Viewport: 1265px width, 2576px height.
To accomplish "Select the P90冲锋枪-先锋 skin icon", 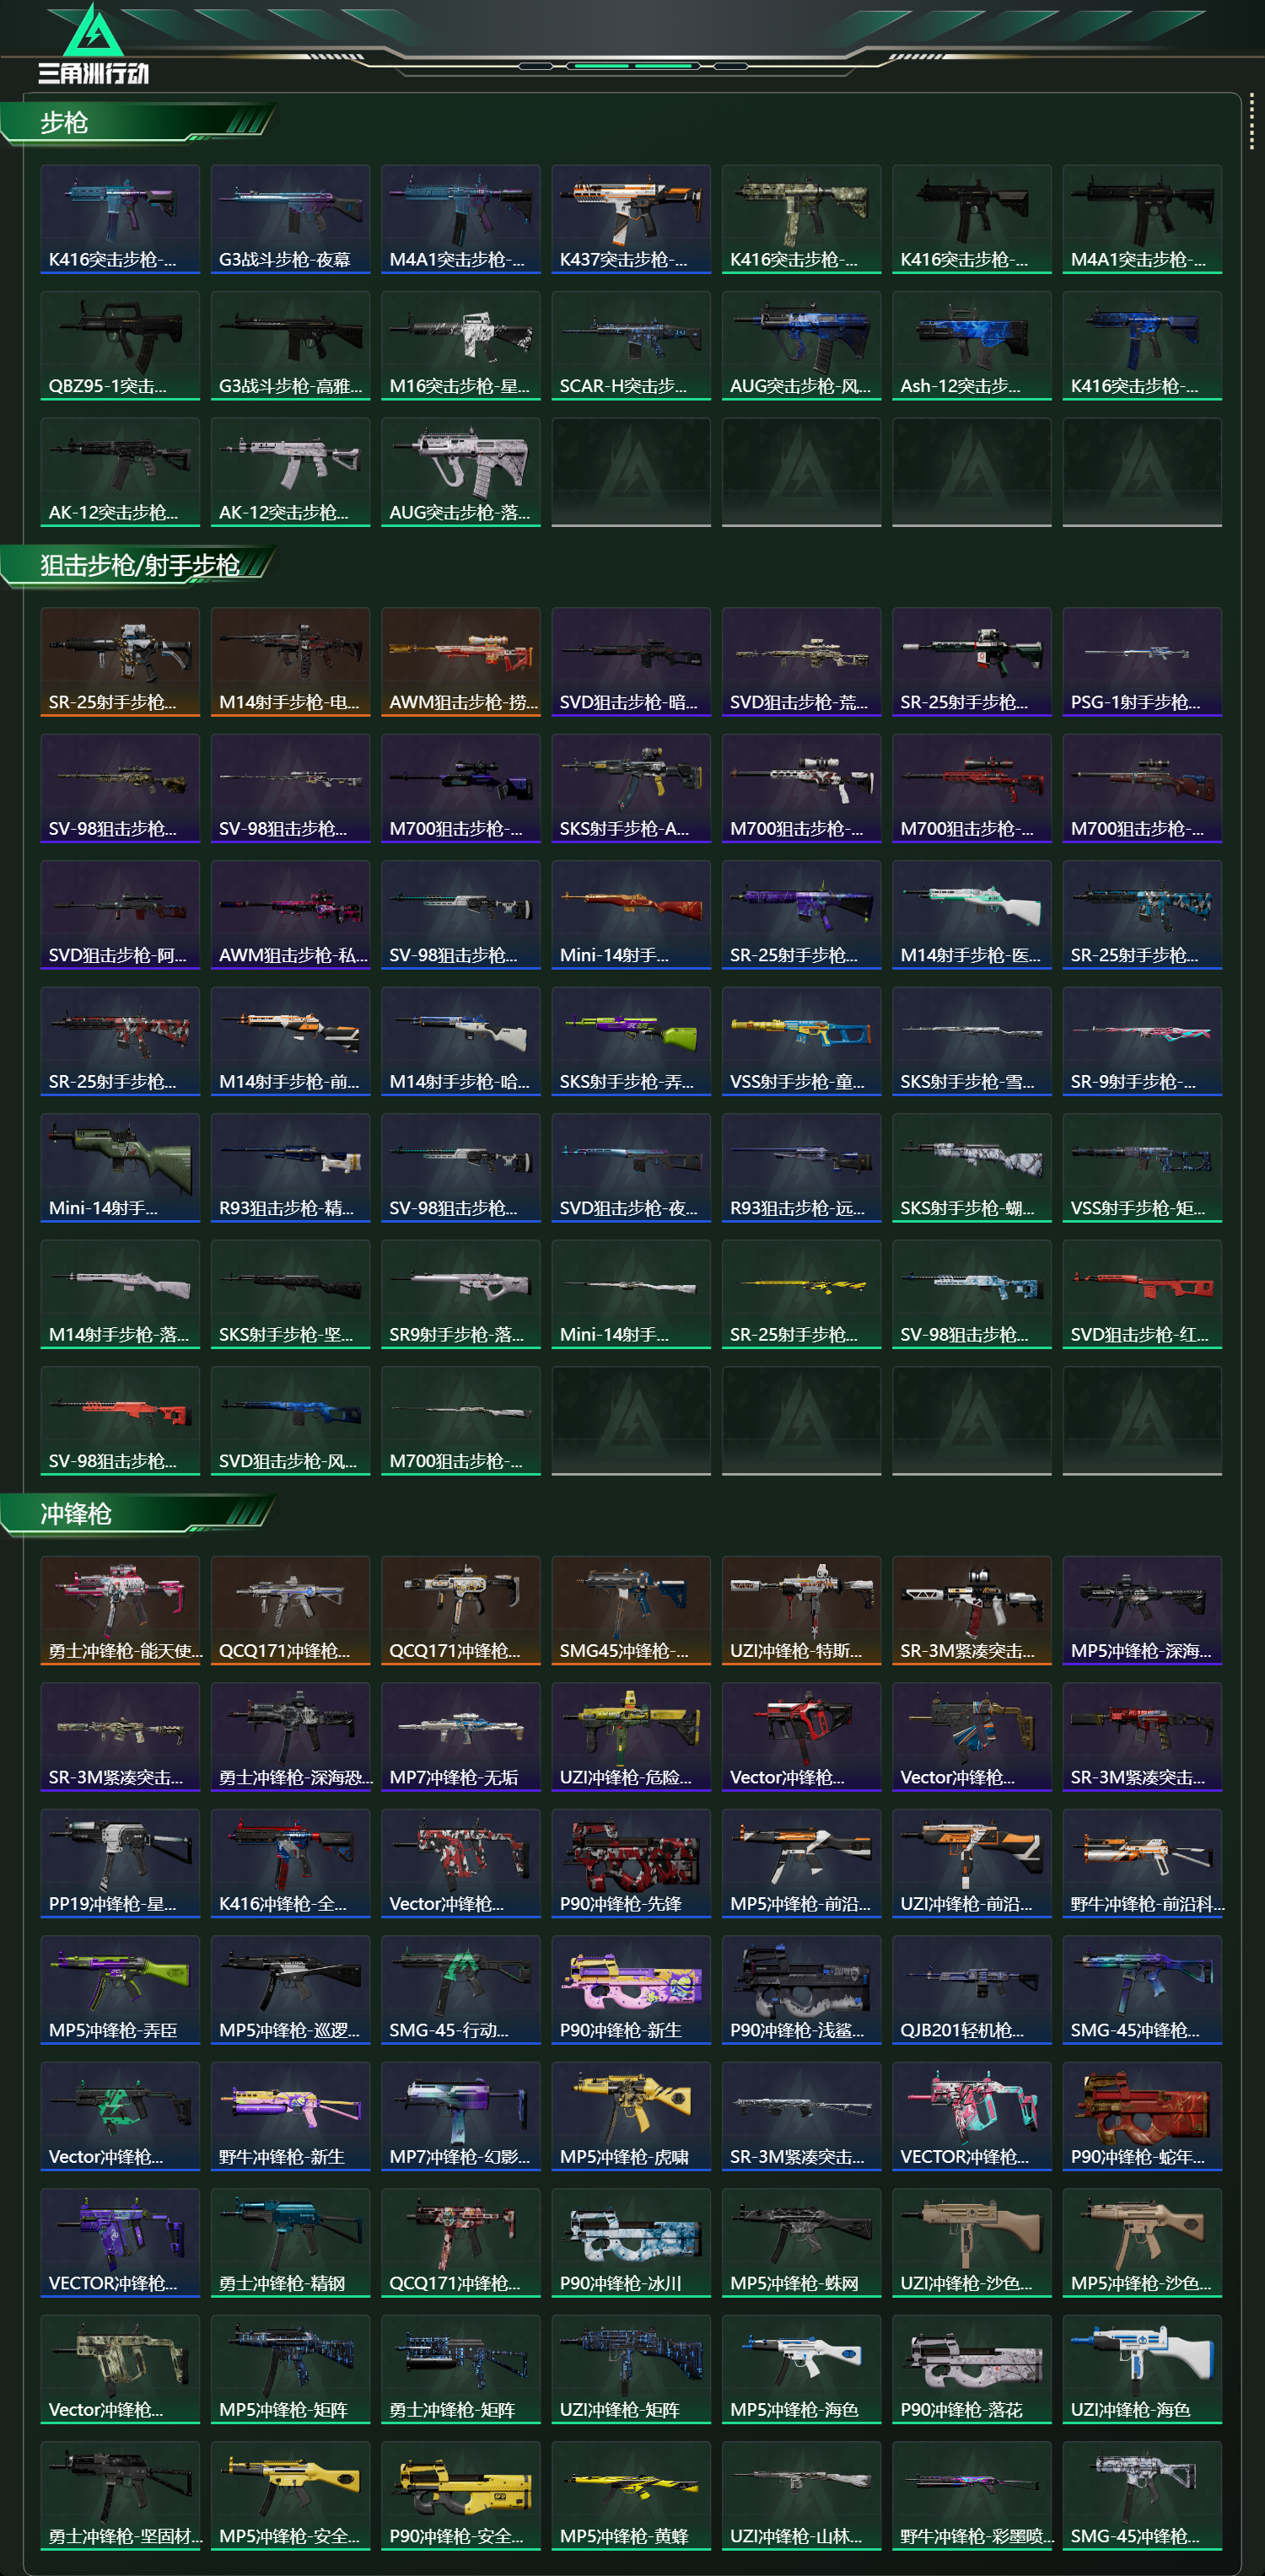I will point(631,1863).
